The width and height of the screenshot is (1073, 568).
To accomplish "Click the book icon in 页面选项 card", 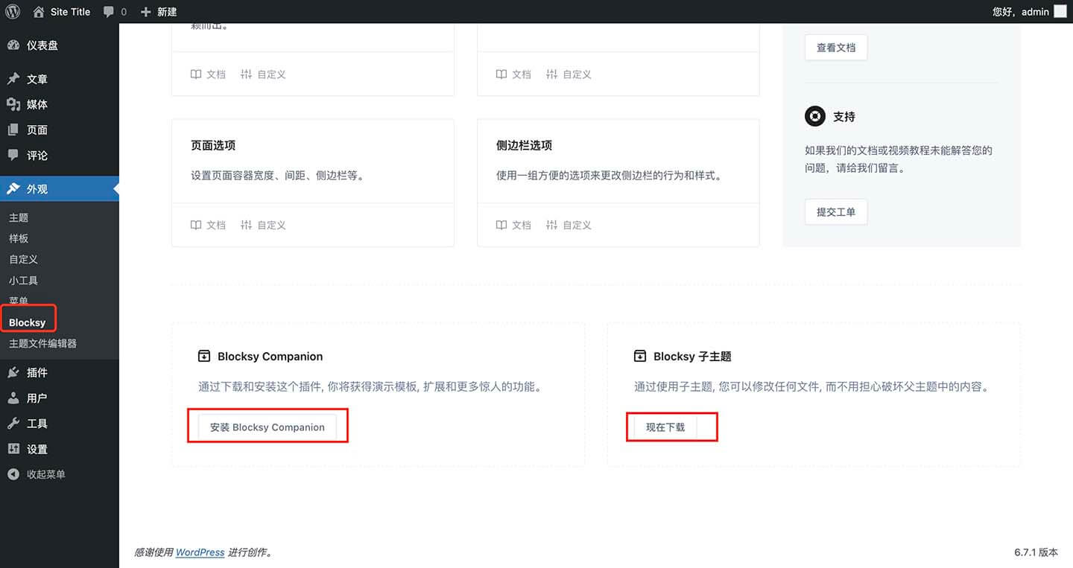I will click(196, 225).
